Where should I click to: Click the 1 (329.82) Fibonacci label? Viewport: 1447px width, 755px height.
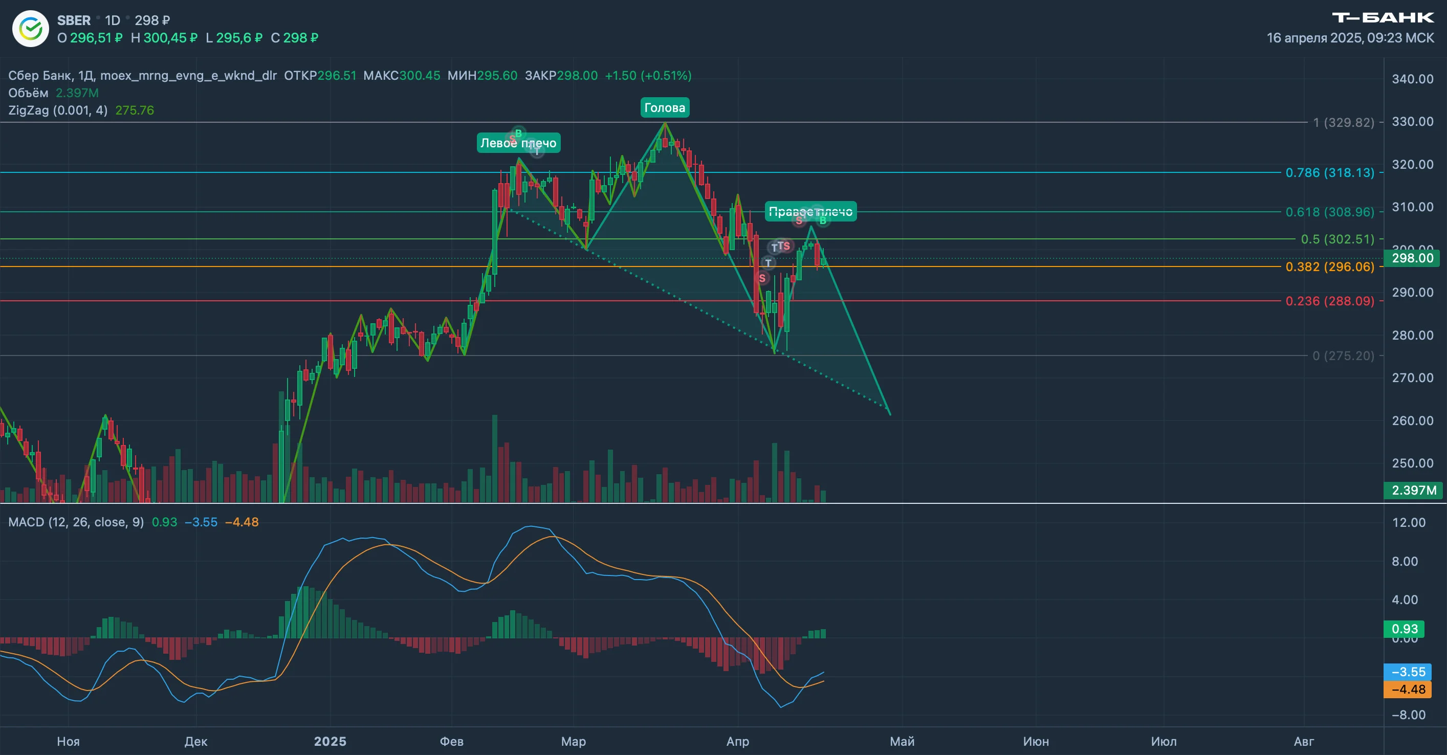click(1343, 122)
